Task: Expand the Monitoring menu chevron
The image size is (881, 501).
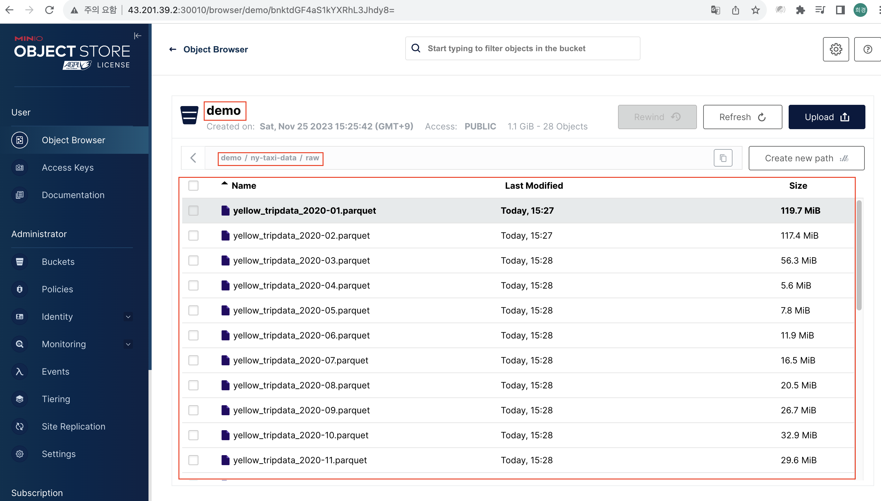Action: coord(128,344)
